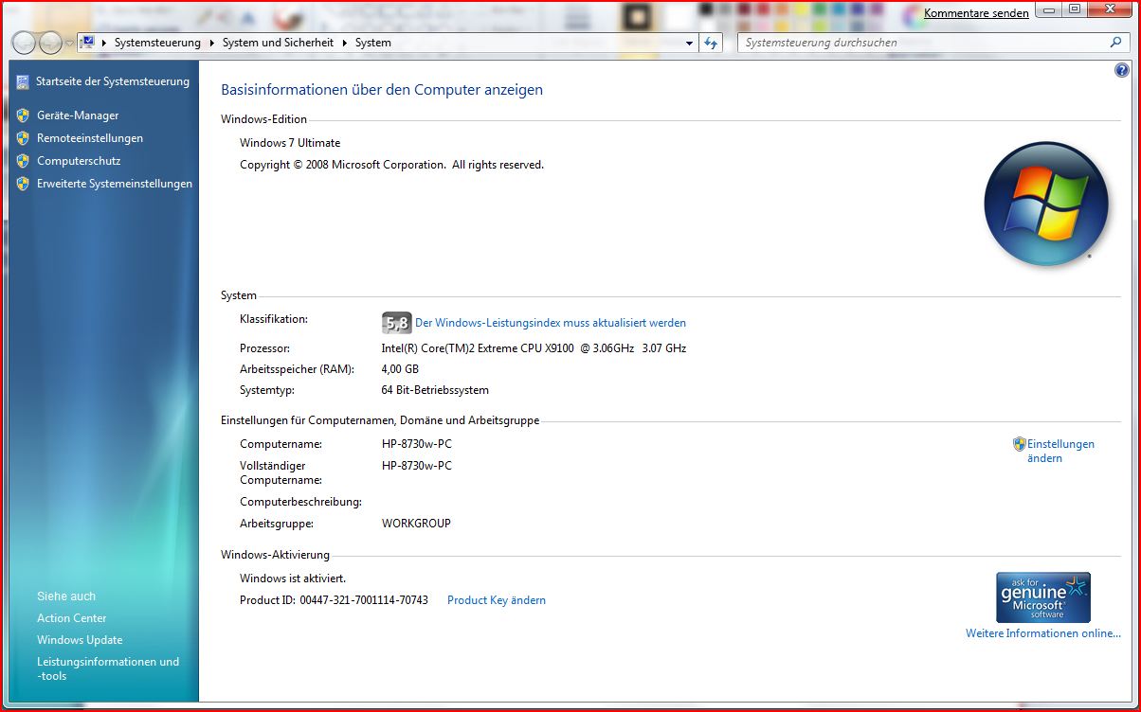
Task: Expand arrow after System und Sicherheit breadcrumb
Action: [x=344, y=43]
